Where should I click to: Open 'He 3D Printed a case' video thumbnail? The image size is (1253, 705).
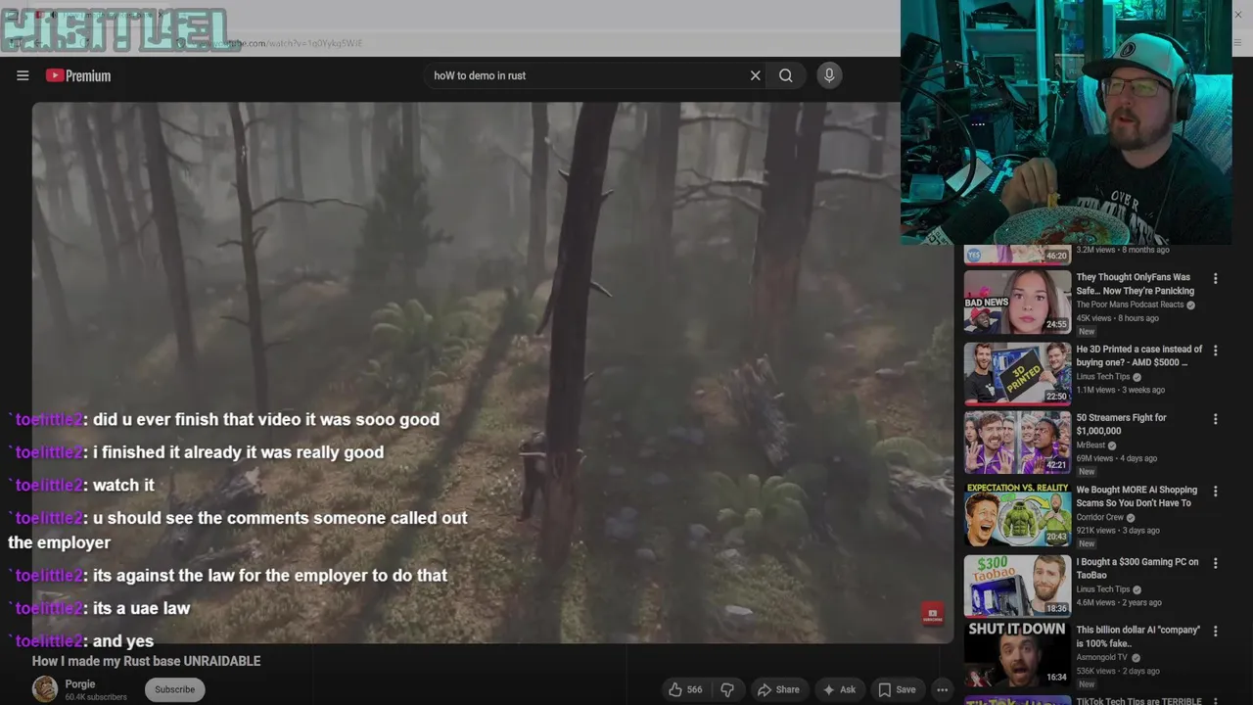1017,373
